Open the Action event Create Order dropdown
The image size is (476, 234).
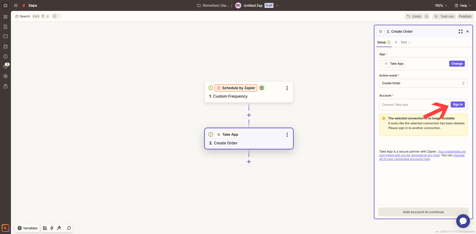click(423, 83)
